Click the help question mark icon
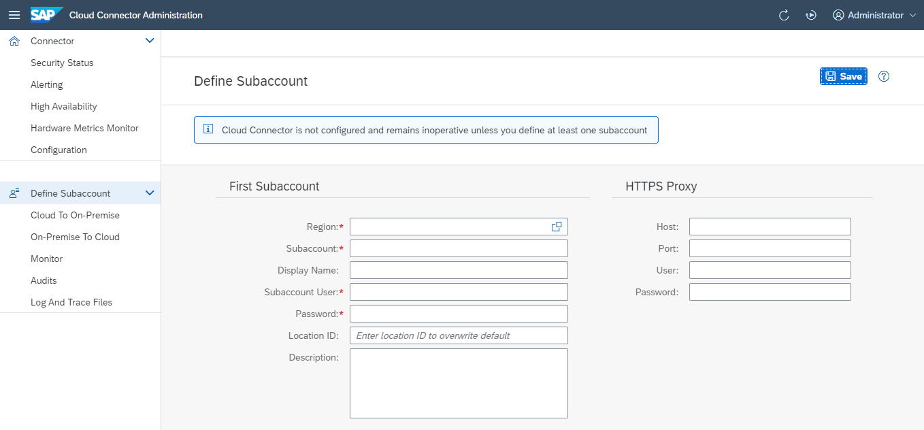 click(x=883, y=76)
